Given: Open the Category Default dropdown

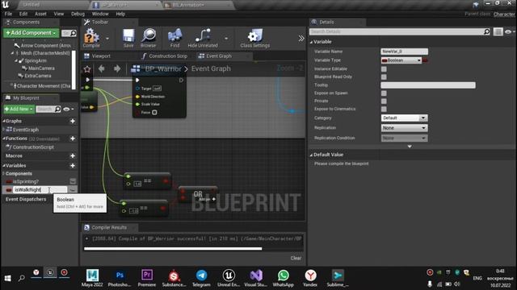Looking at the screenshot, I should coord(404,118).
